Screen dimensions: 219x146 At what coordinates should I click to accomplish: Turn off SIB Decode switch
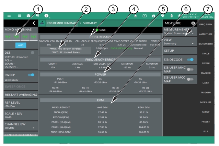(190, 59)
